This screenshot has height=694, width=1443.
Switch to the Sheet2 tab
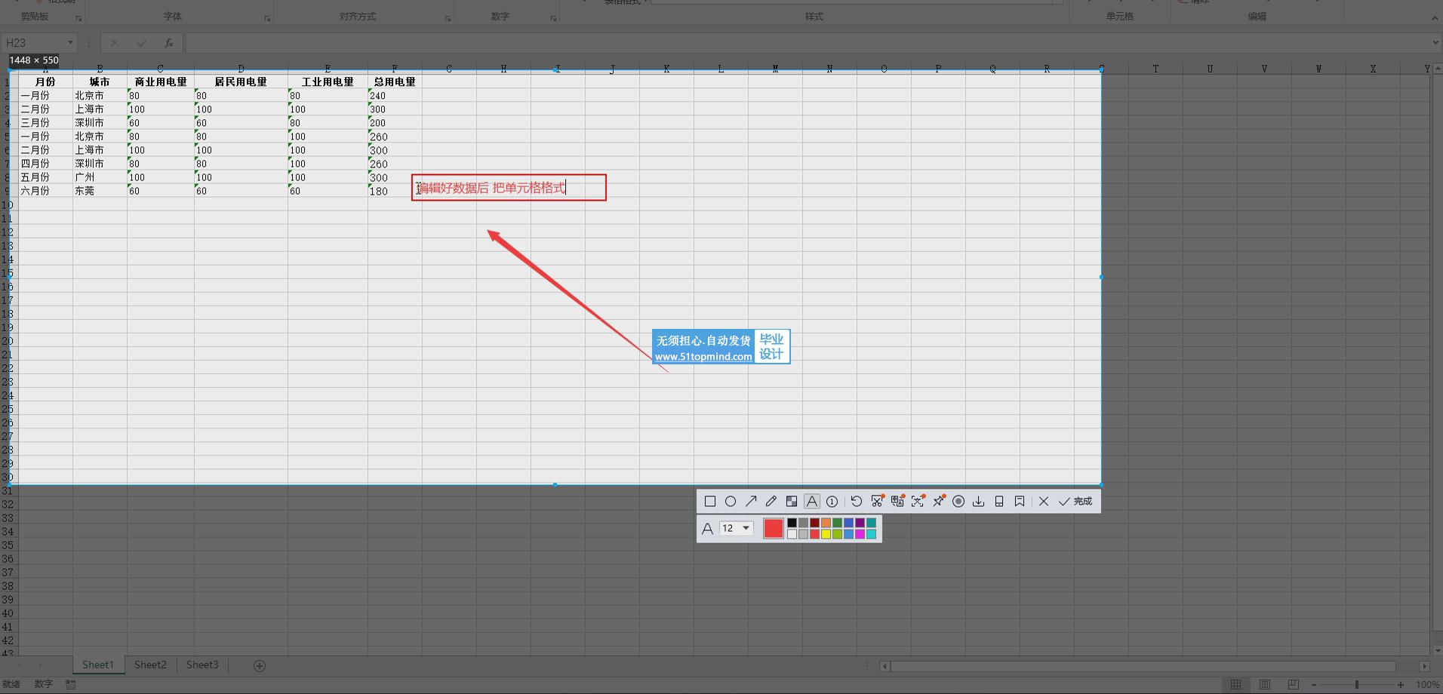(150, 665)
